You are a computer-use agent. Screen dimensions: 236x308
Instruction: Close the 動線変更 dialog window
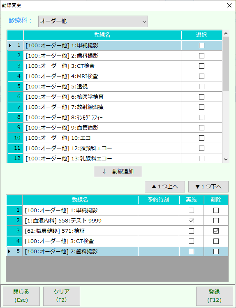pyautogui.click(x=229, y=5)
